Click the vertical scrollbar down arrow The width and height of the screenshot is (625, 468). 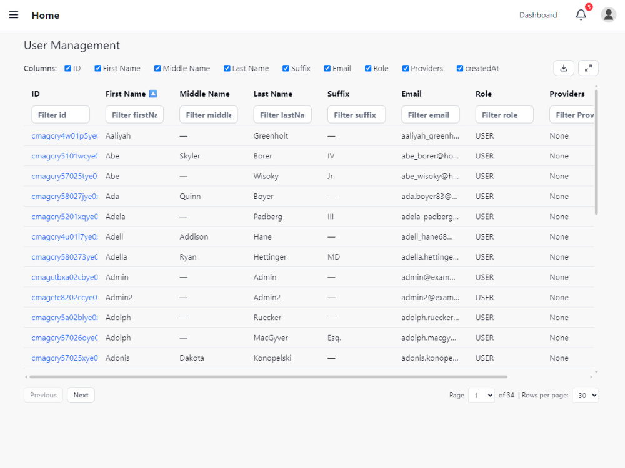596,372
